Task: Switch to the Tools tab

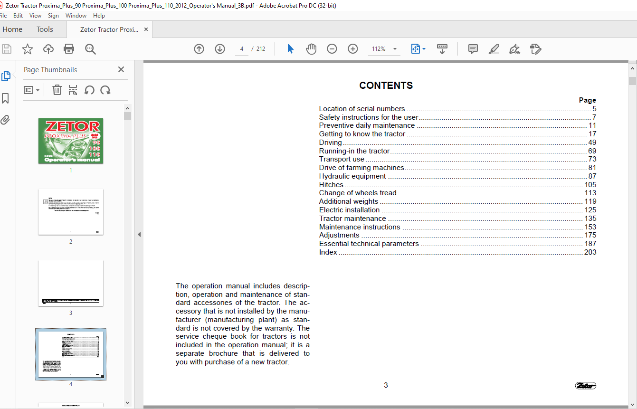Action: click(x=45, y=29)
